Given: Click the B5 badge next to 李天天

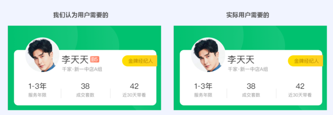Looking at the screenshot, I should pyautogui.click(x=95, y=59).
